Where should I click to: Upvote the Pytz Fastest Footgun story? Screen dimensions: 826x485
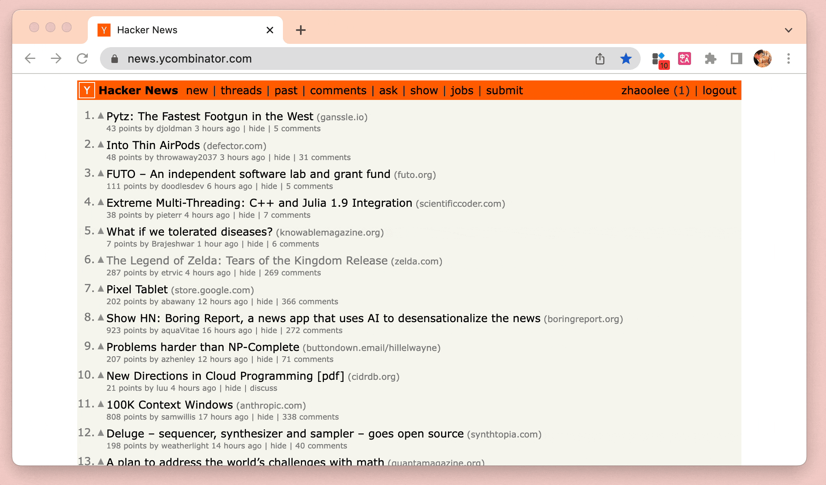(101, 116)
